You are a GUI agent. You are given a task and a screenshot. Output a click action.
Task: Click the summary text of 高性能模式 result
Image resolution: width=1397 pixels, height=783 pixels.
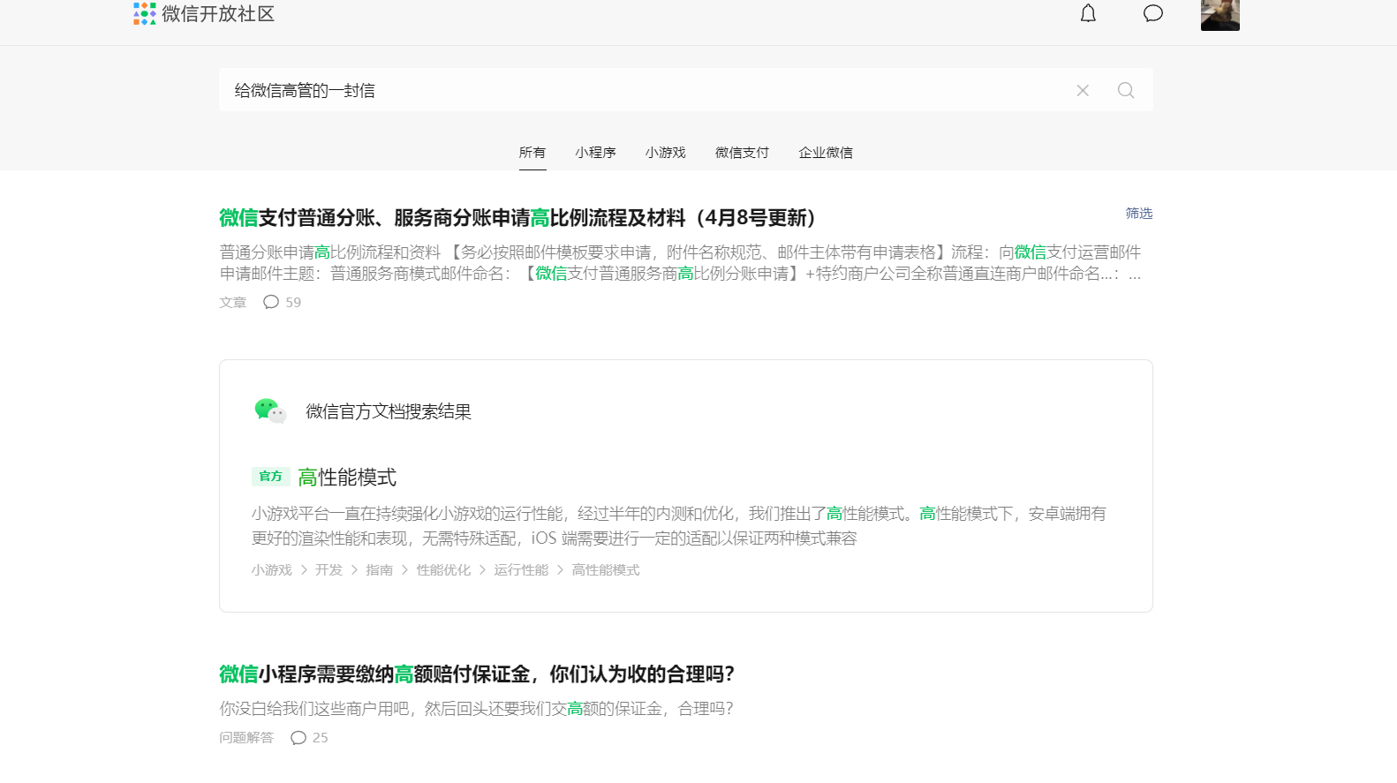(x=678, y=525)
